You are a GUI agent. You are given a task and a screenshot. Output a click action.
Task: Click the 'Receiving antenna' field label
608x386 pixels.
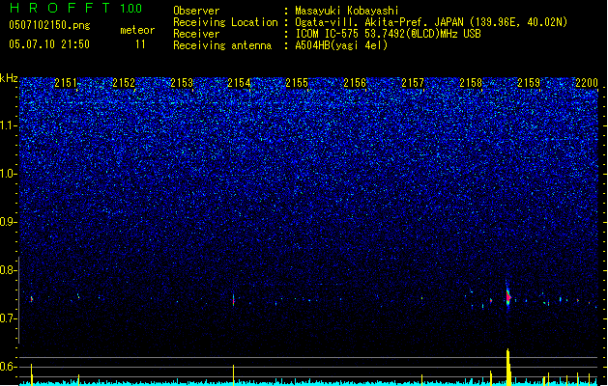[x=222, y=45]
